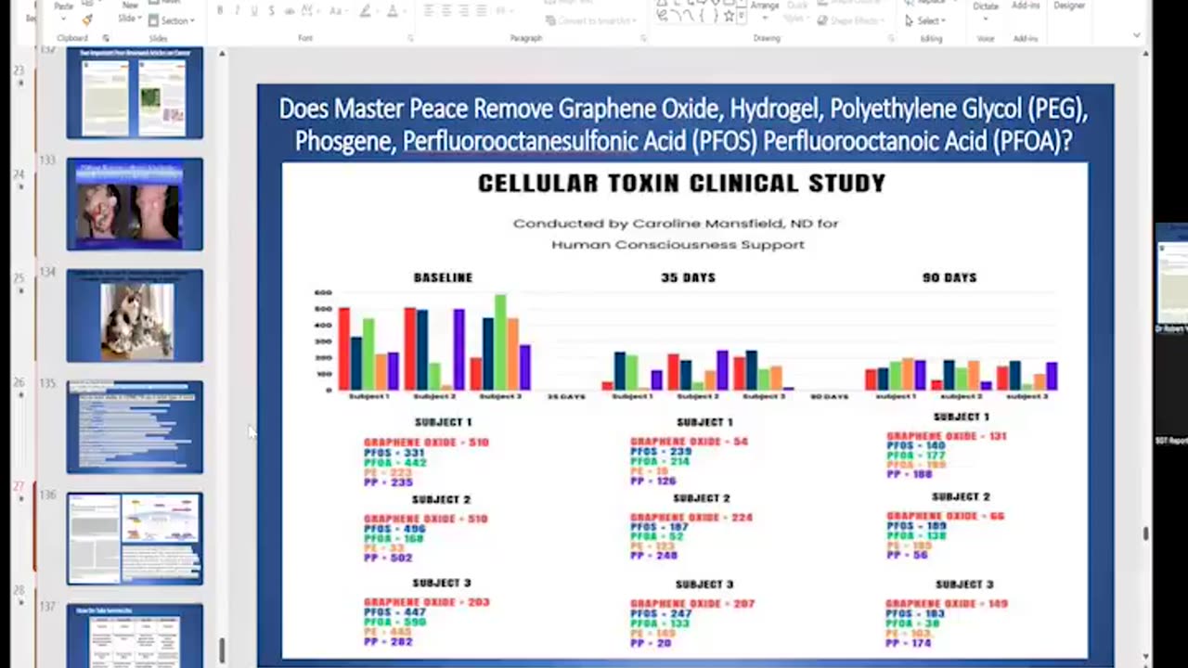Click 'PP - 248' value
The width and height of the screenshot is (1188, 668).
[654, 556]
